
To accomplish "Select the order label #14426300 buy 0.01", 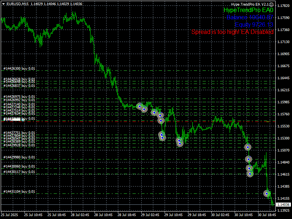I will (x=19, y=68).
